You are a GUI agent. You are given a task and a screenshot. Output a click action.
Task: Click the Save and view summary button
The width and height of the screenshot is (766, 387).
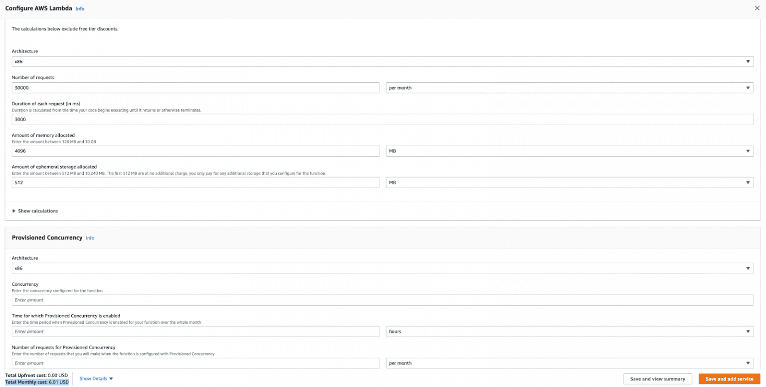(657, 379)
